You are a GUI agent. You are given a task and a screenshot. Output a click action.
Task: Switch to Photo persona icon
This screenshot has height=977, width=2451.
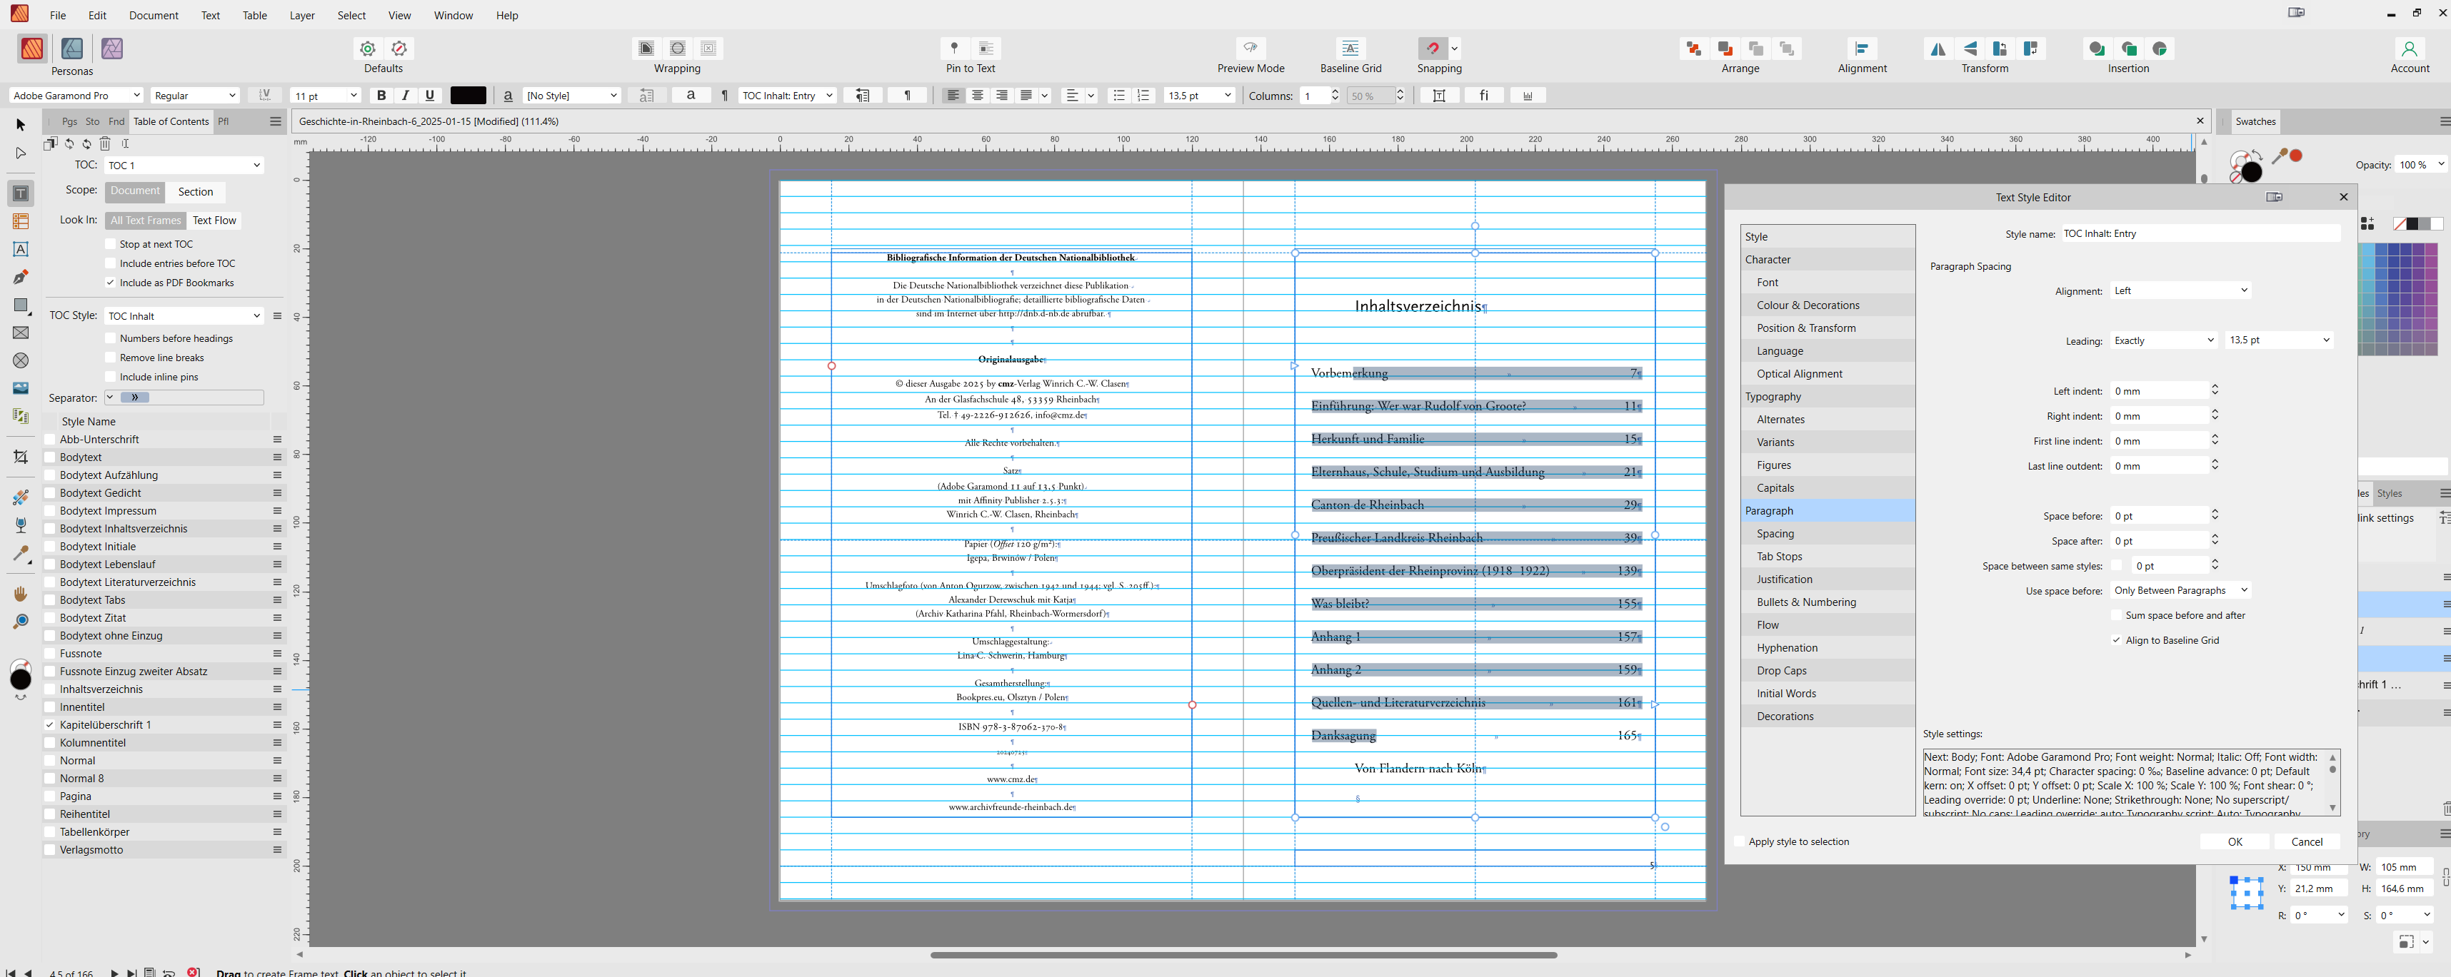(112, 49)
